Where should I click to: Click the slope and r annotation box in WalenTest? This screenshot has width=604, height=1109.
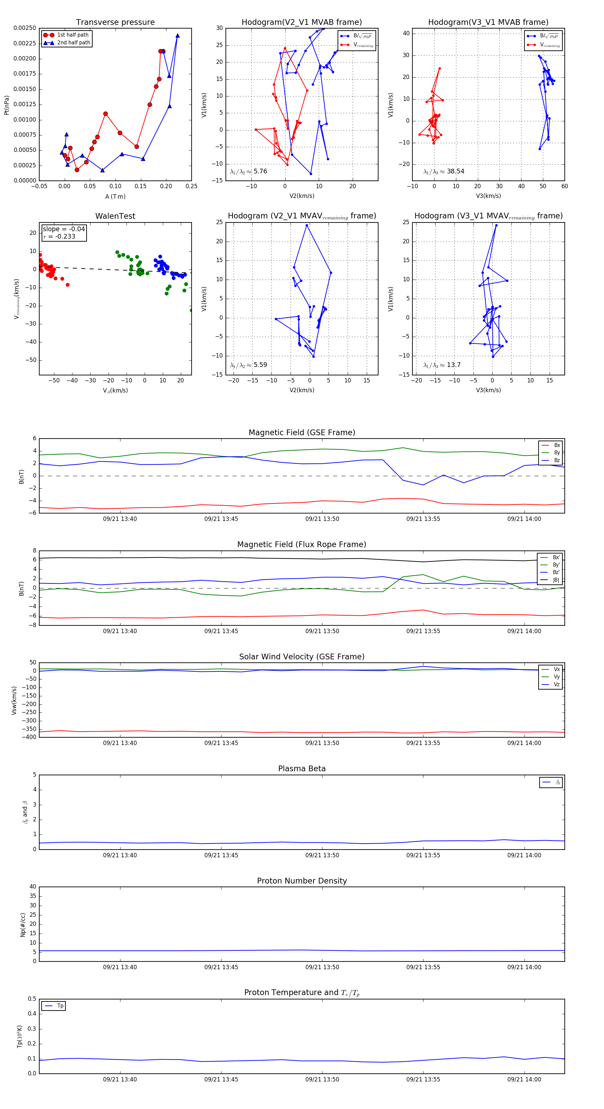tap(64, 233)
